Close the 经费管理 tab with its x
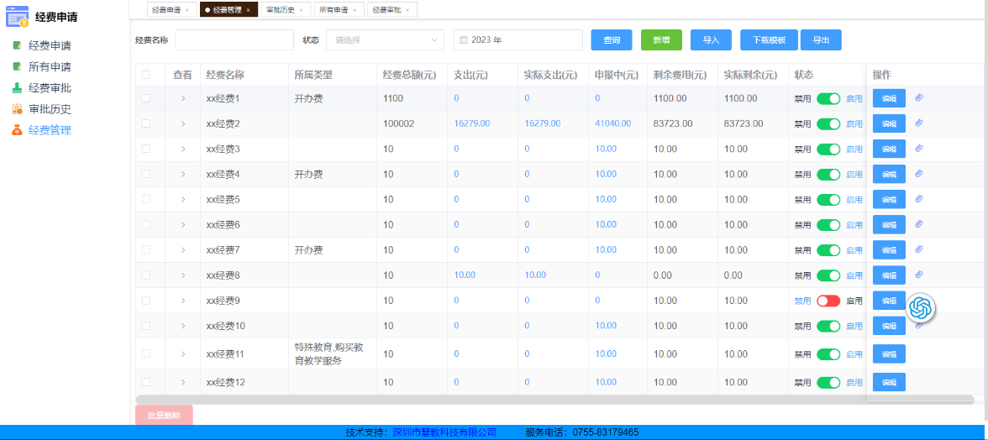988x440 pixels. click(x=249, y=10)
